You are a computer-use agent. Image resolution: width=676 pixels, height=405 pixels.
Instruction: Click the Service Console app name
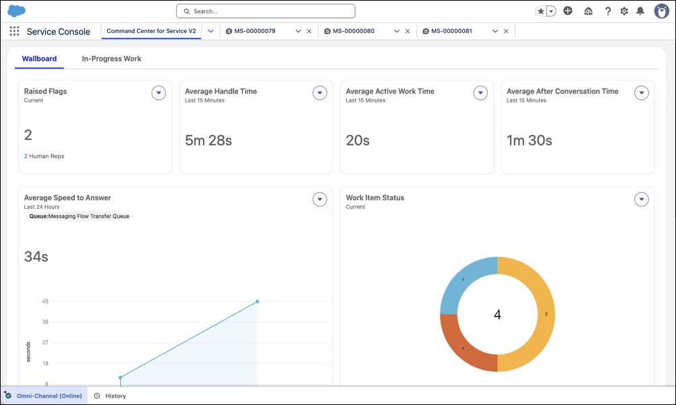[x=58, y=32]
